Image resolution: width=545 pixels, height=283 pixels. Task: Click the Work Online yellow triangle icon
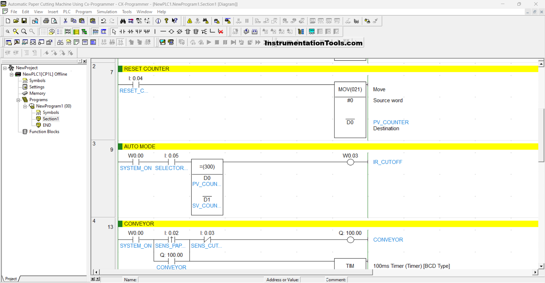point(190,21)
